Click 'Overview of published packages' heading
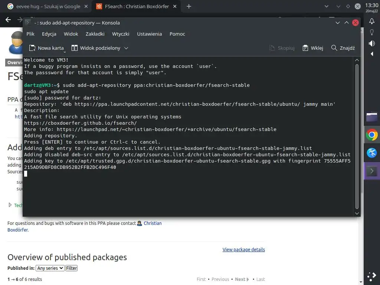The image size is (380, 285). 67,257
